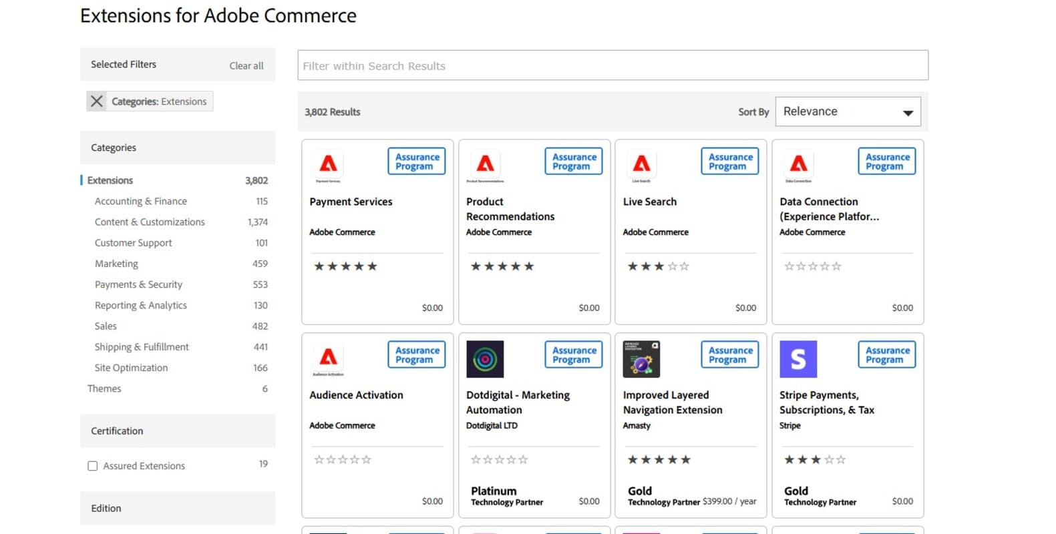Click the Clear all filters link
Viewport: 1056px width, 534px height.
246,65
